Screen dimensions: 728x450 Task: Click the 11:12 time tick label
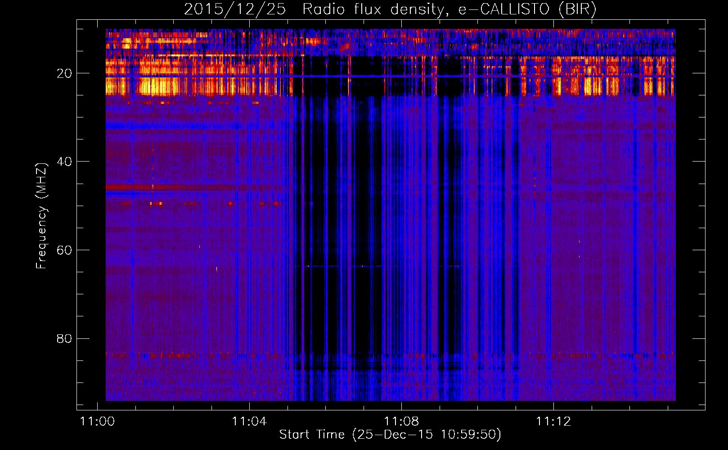point(553,422)
